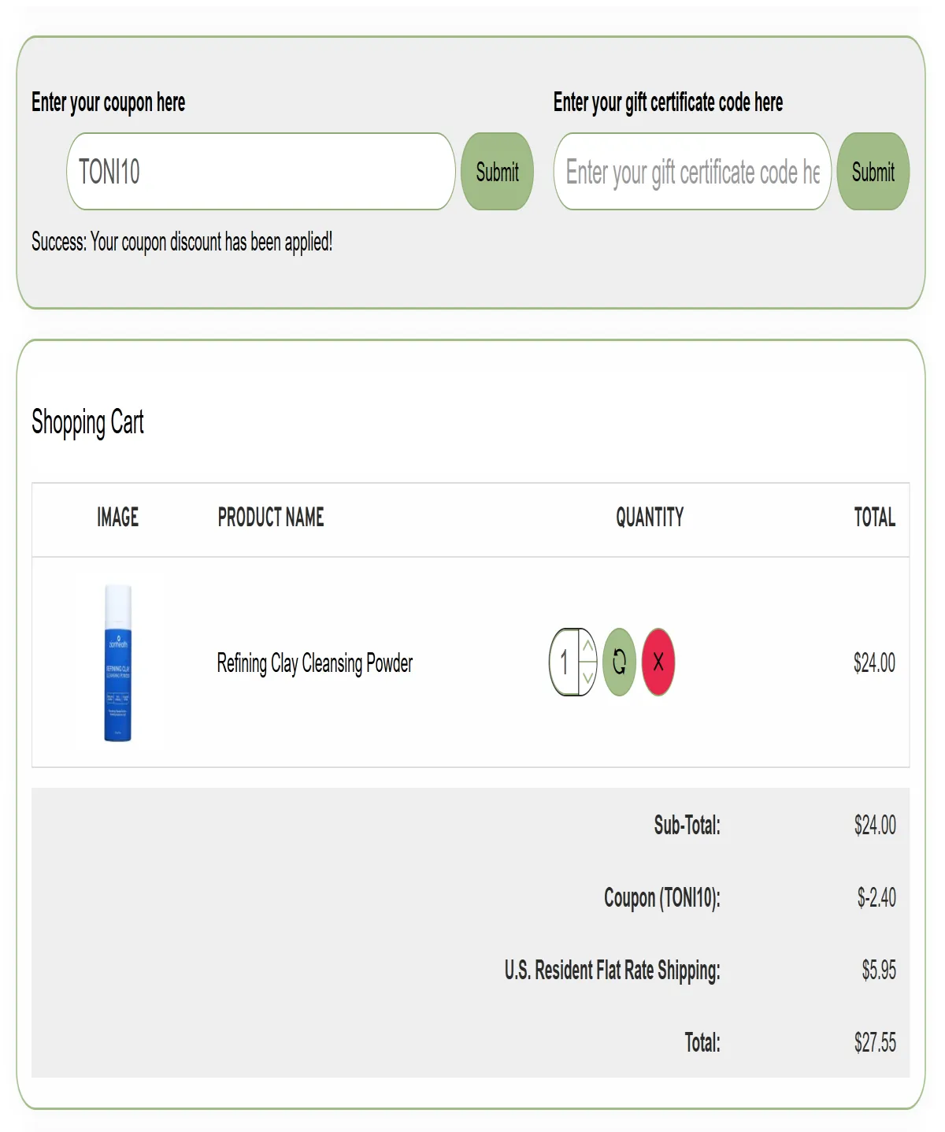This screenshot has width=945, height=1132.
Task: Click the Refining Clay Cleansing Powder name
Action: [314, 664]
